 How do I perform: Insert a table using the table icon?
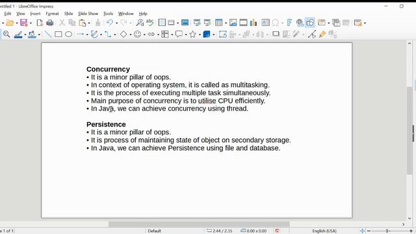point(219,23)
